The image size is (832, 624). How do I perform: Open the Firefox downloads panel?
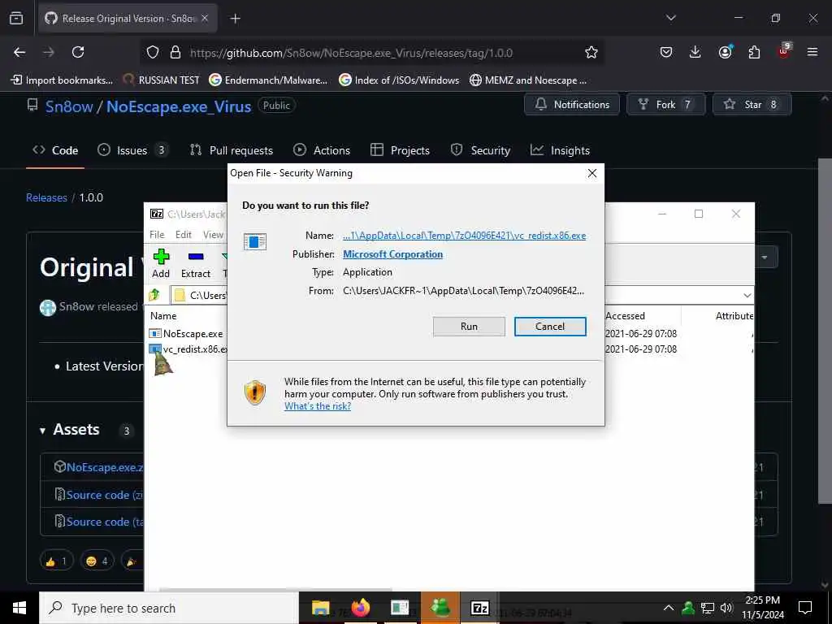coord(695,53)
